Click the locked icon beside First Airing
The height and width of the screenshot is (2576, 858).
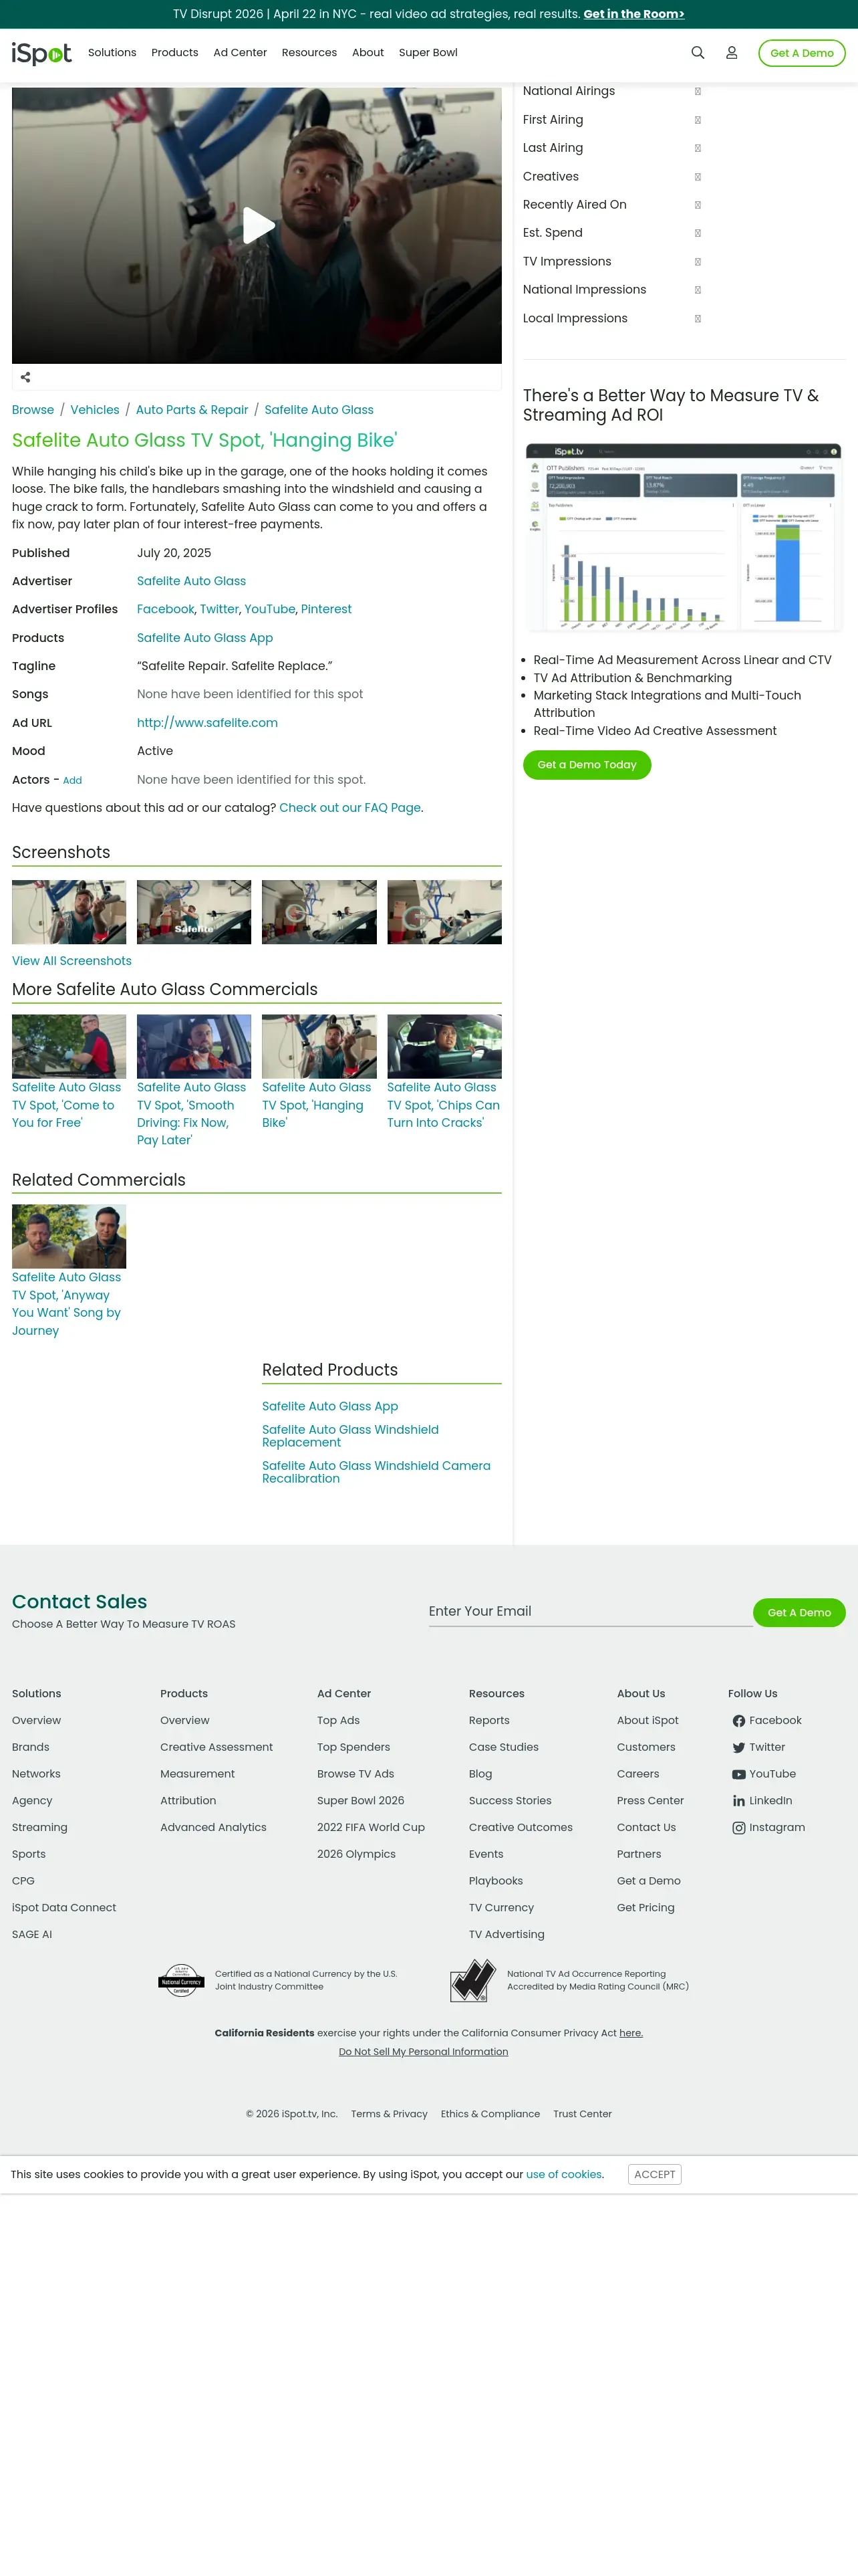point(697,120)
